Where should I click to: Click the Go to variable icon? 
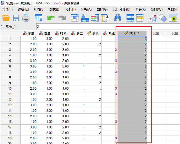pos(85,18)
